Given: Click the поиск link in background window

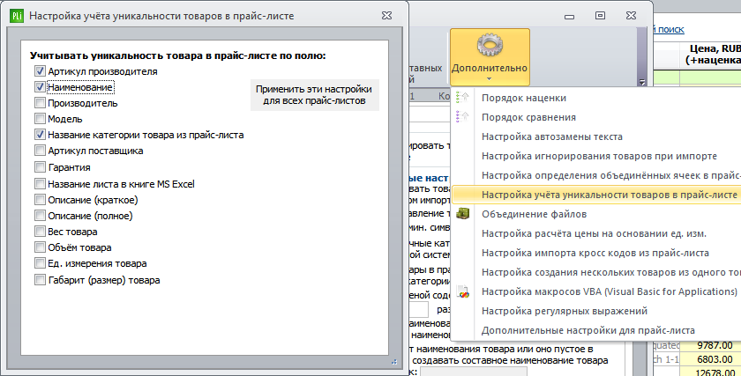Looking at the screenshot, I should click(670, 29).
